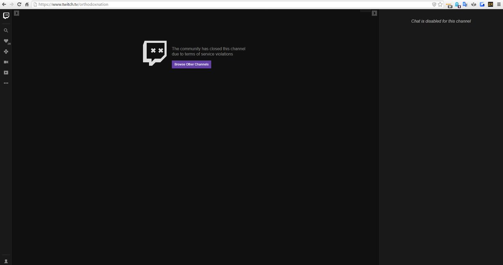Open Twitch search from the sidebar

pyautogui.click(x=6, y=31)
